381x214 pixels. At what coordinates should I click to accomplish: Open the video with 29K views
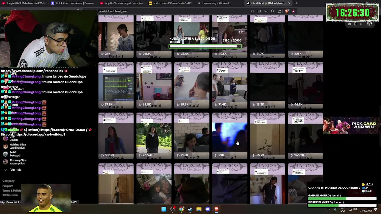pyautogui.click(x=230, y=136)
